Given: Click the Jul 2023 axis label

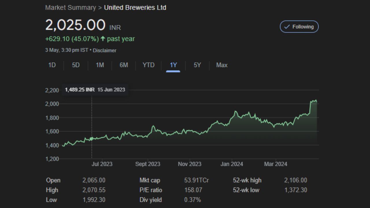Looking at the screenshot, I should 102,164.
